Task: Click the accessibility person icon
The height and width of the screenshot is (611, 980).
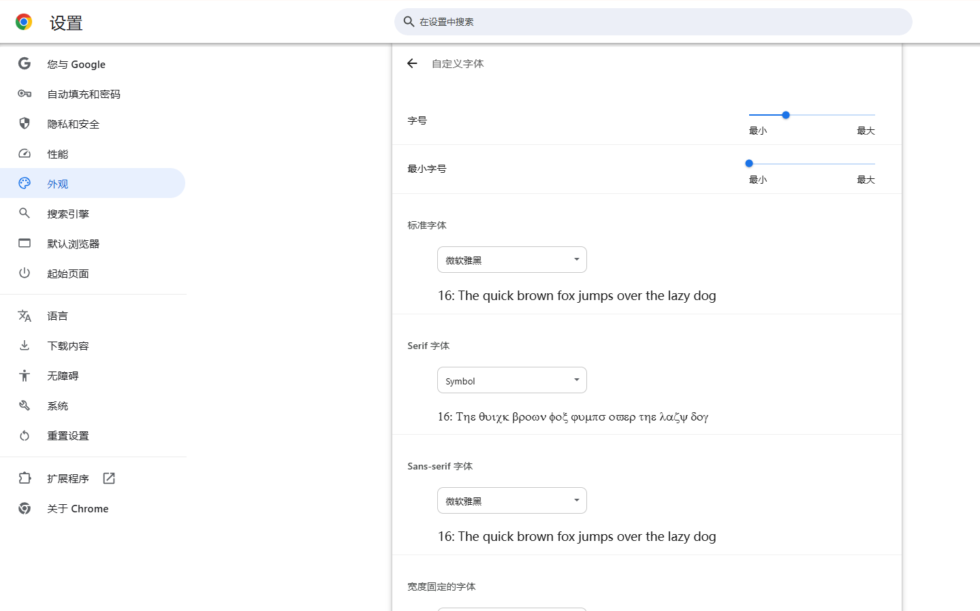Action: pyautogui.click(x=25, y=376)
